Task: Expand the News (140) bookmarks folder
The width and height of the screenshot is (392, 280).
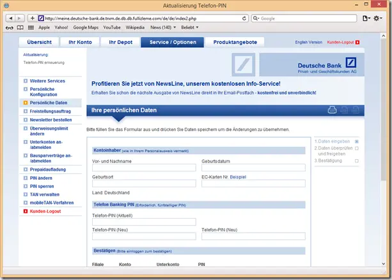Action: click(163, 27)
